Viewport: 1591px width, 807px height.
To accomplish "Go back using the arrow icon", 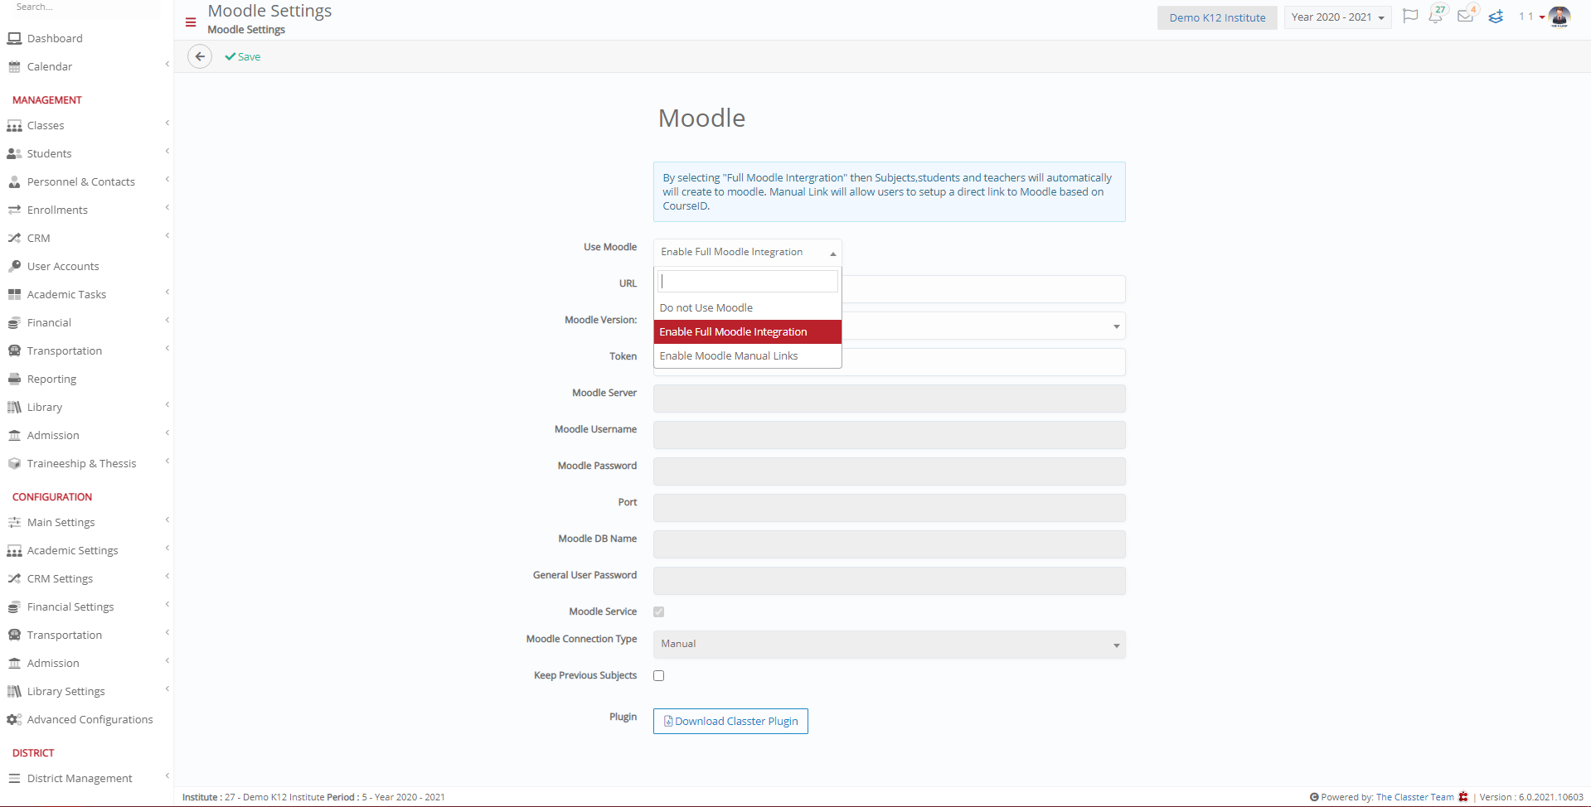I will [x=200, y=56].
